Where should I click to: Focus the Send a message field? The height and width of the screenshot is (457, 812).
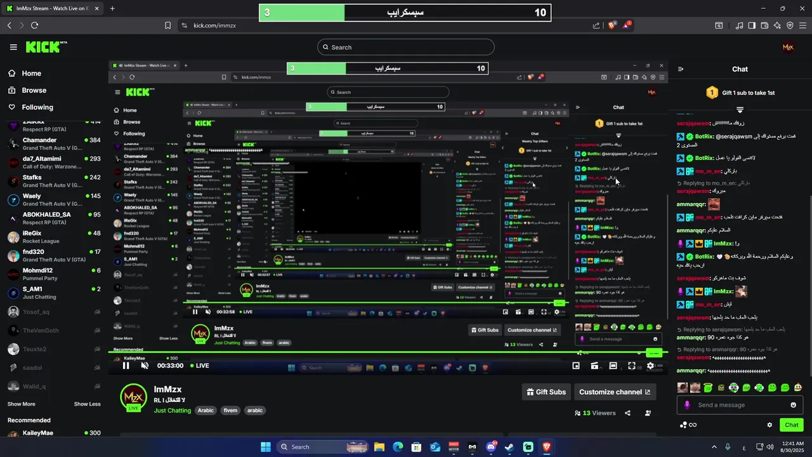click(x=740, y=405)
